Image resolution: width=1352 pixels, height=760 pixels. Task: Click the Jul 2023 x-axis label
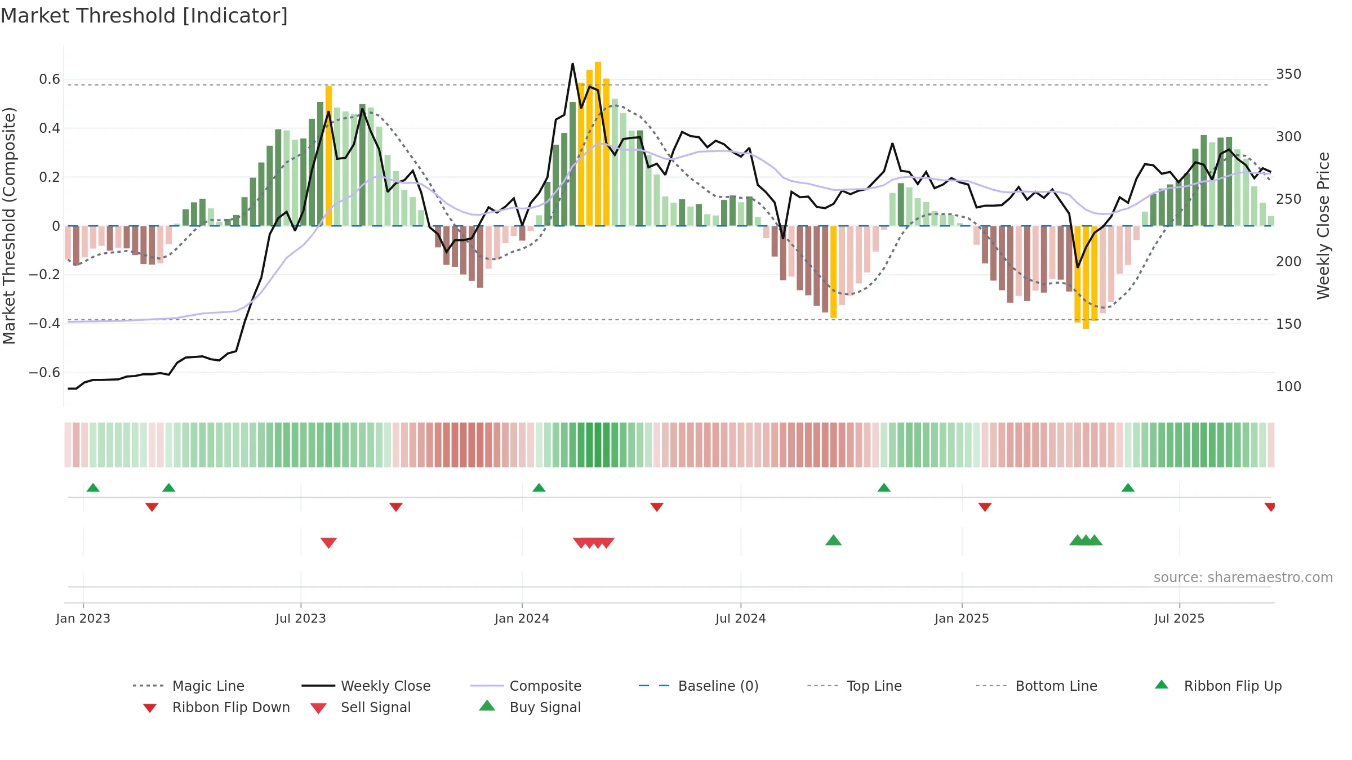(301, 618)
